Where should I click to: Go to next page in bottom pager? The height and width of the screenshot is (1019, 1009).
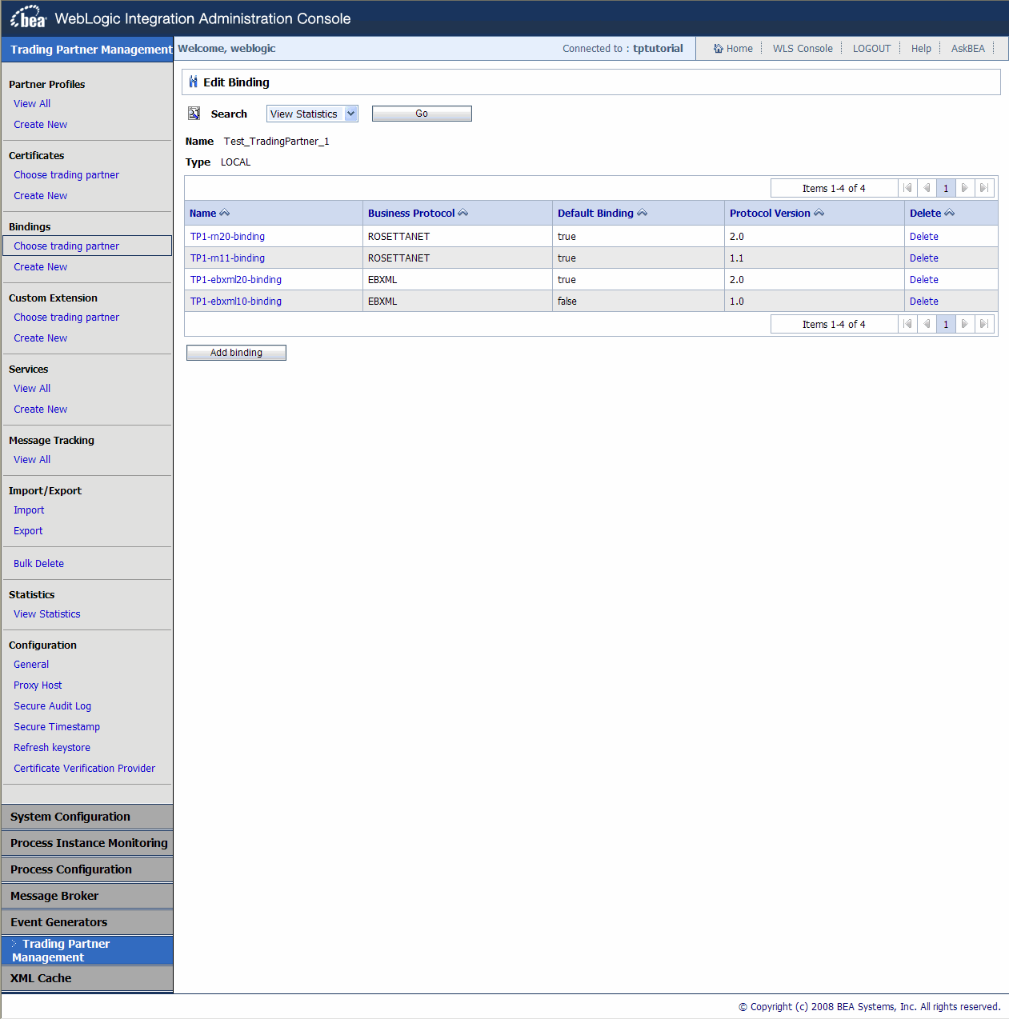tap(965, 324)
